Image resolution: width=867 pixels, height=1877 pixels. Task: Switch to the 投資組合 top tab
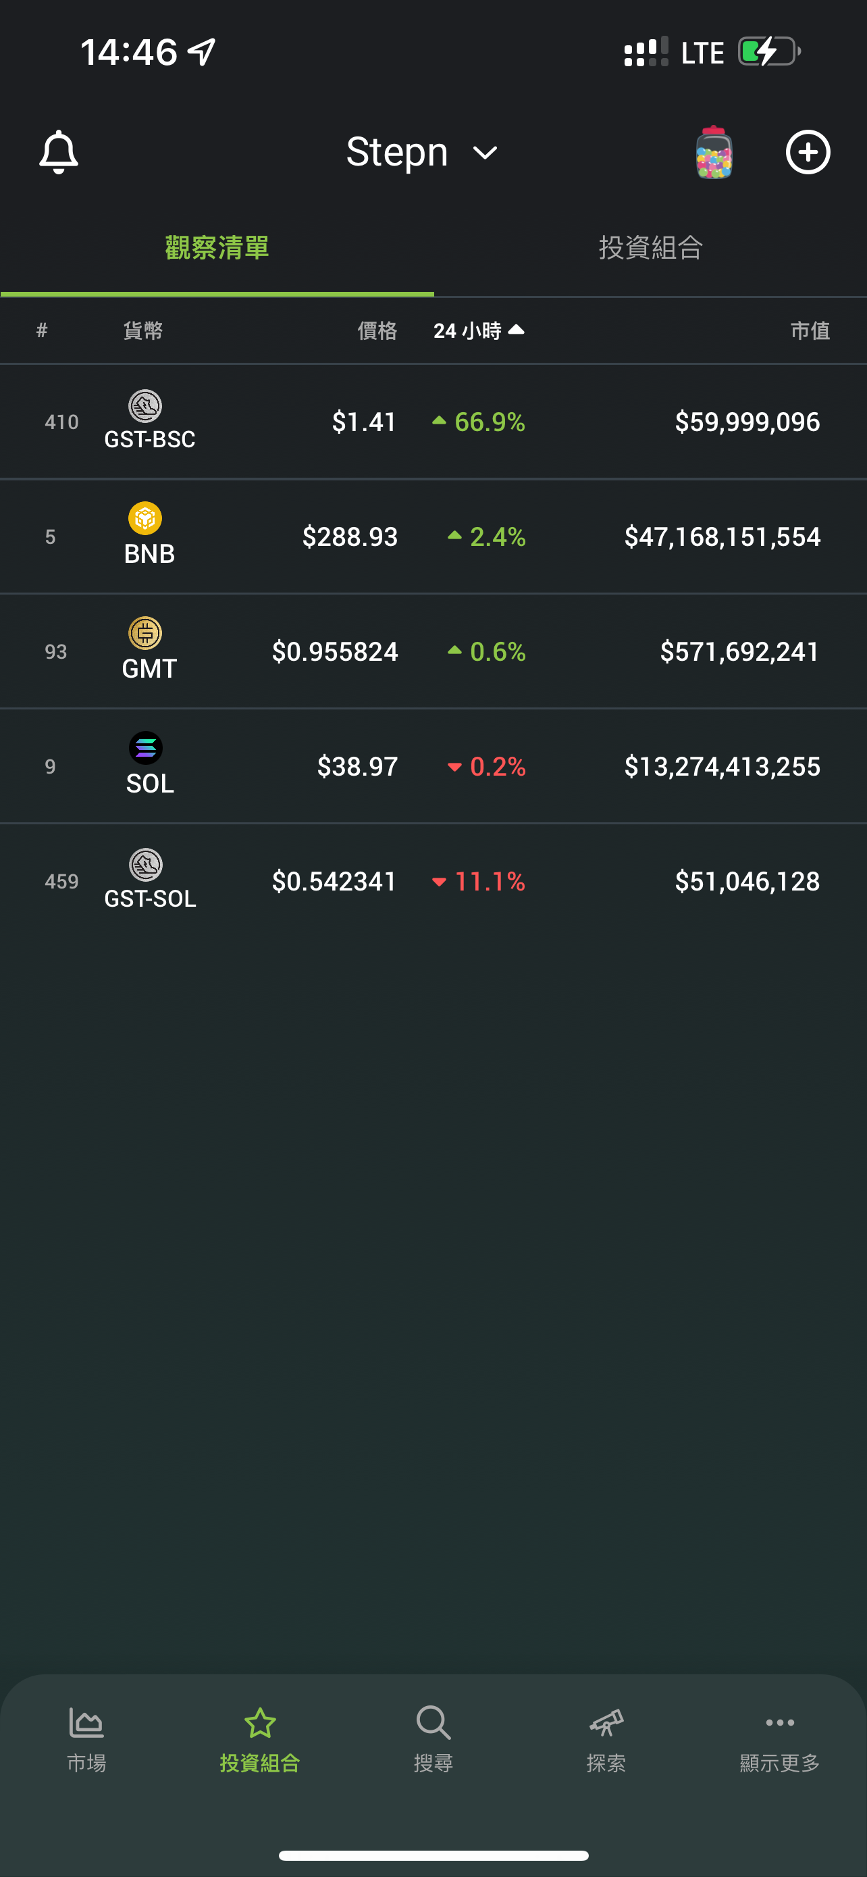coord(650,248)
